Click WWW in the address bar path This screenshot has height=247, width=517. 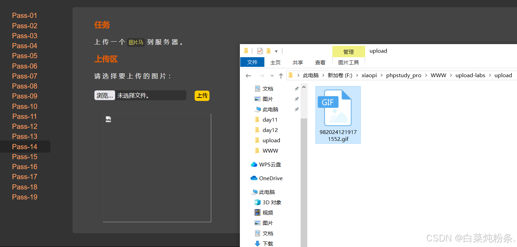coord(438,75)
